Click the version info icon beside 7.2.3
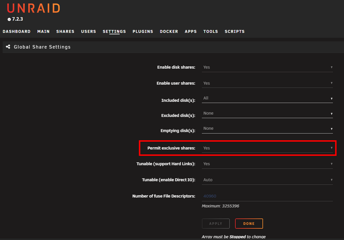Viewport: 344px width, 240px height. (9, 19)
